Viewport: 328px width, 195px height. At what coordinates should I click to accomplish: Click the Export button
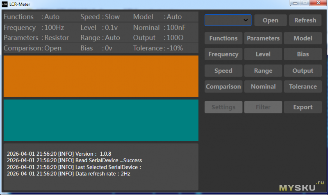point(303,107)
